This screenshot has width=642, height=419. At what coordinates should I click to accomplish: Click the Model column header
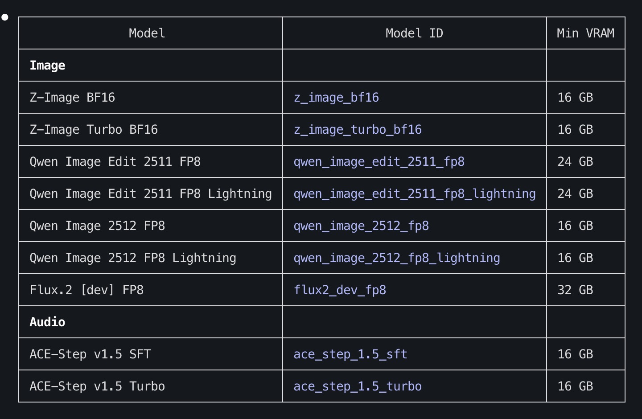[147, 33]
